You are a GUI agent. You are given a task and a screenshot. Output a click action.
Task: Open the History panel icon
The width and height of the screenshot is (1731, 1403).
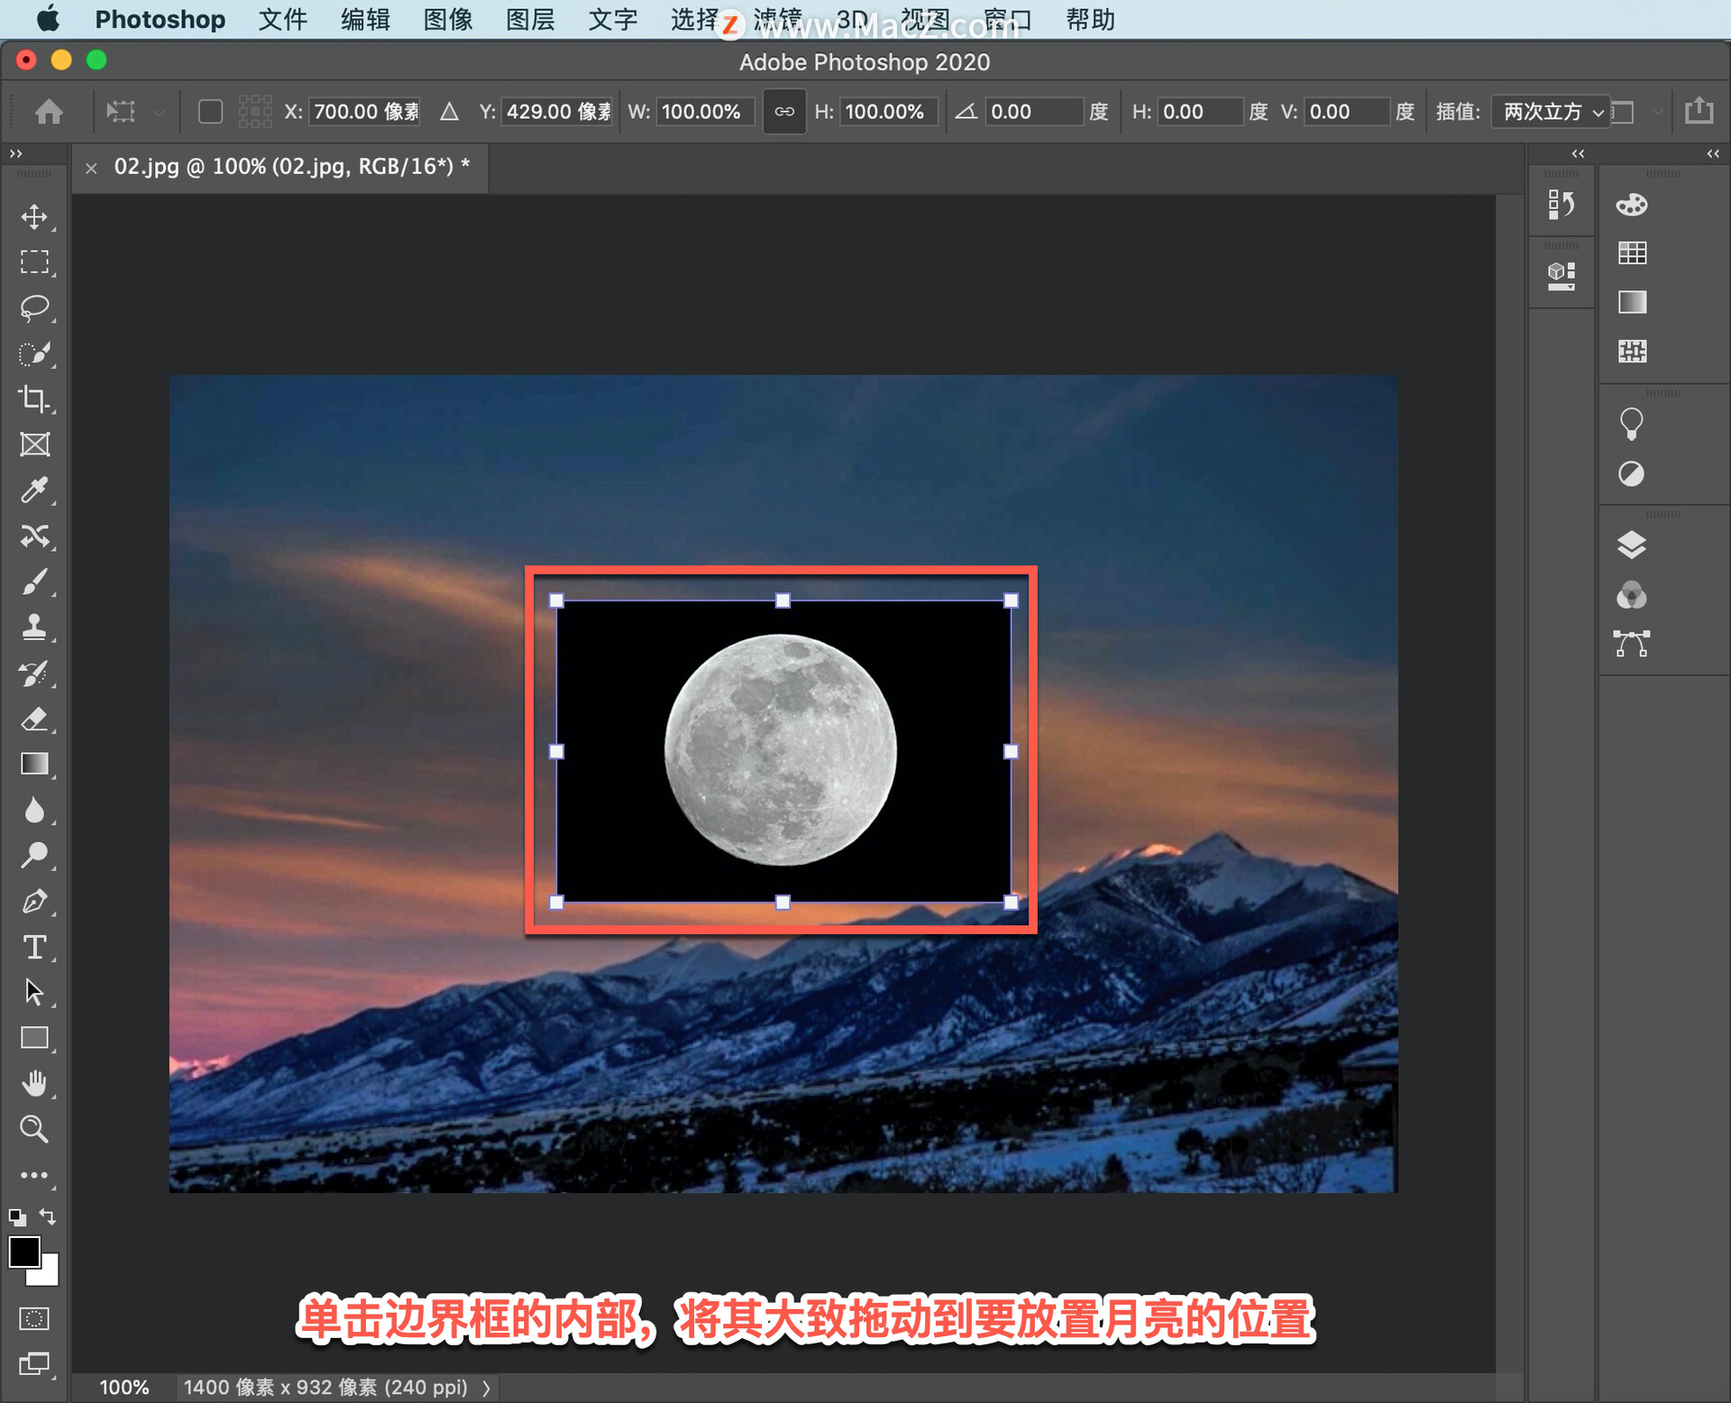click(x=1562, y=205)
